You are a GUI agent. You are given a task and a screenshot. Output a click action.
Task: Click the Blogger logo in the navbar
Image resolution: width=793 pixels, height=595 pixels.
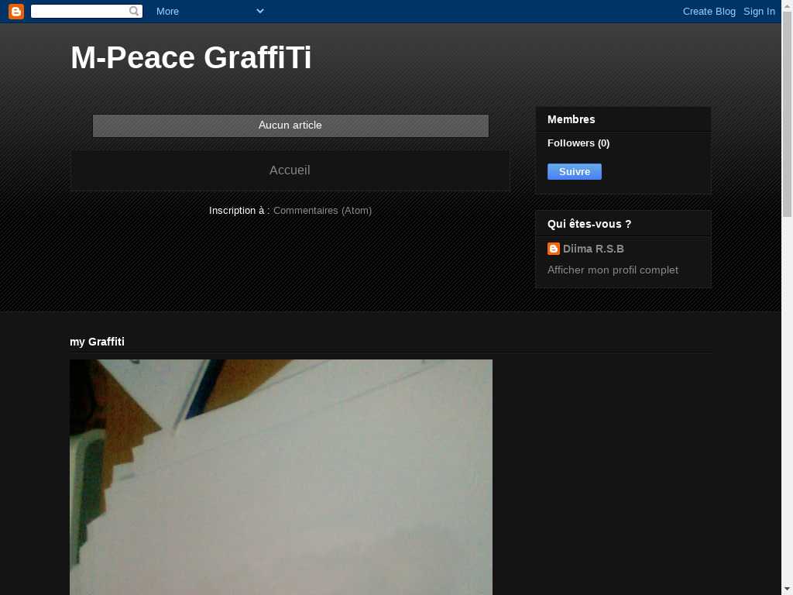coord(16,12)
